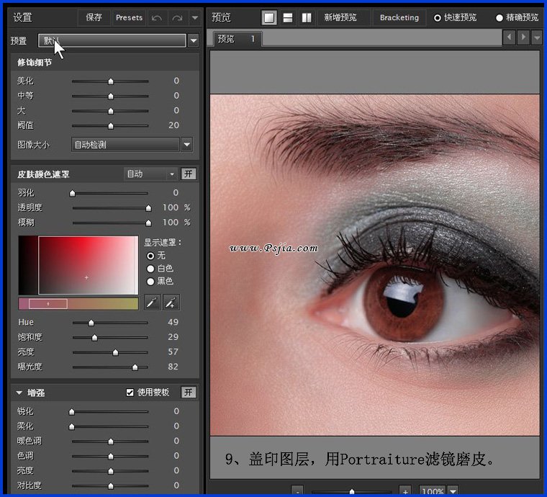Image resolution: width=547 pixels, height=497 pixels.
Task: Select the 预览 1 tab
Action: 236,39
